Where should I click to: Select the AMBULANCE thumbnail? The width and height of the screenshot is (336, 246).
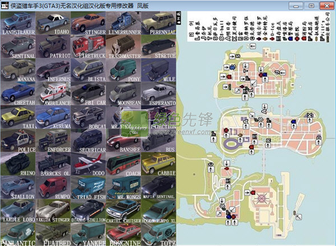(53, 93)
